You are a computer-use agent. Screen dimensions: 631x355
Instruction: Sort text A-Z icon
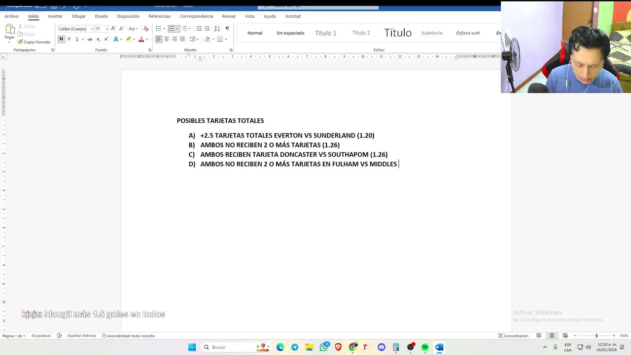pos(217,29)
